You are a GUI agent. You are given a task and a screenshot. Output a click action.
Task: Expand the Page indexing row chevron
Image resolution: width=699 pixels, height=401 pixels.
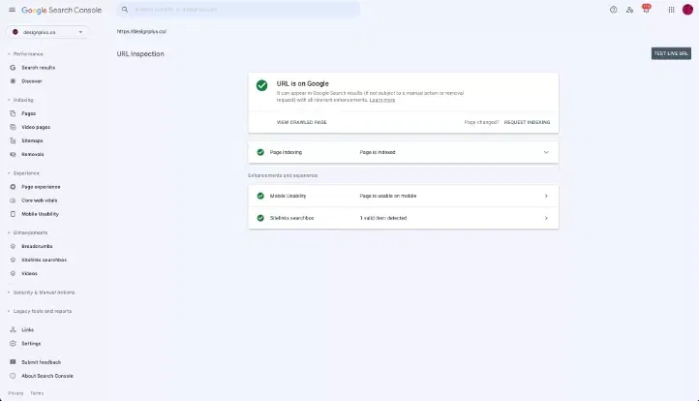click(546, 152)
